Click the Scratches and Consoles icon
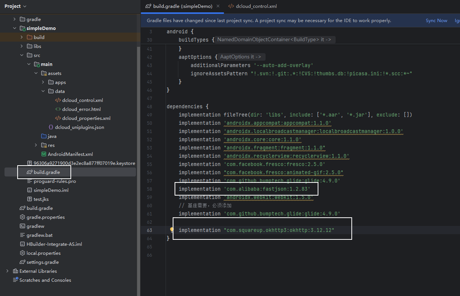Screen dimensions: 460x296 click(15, 280)
